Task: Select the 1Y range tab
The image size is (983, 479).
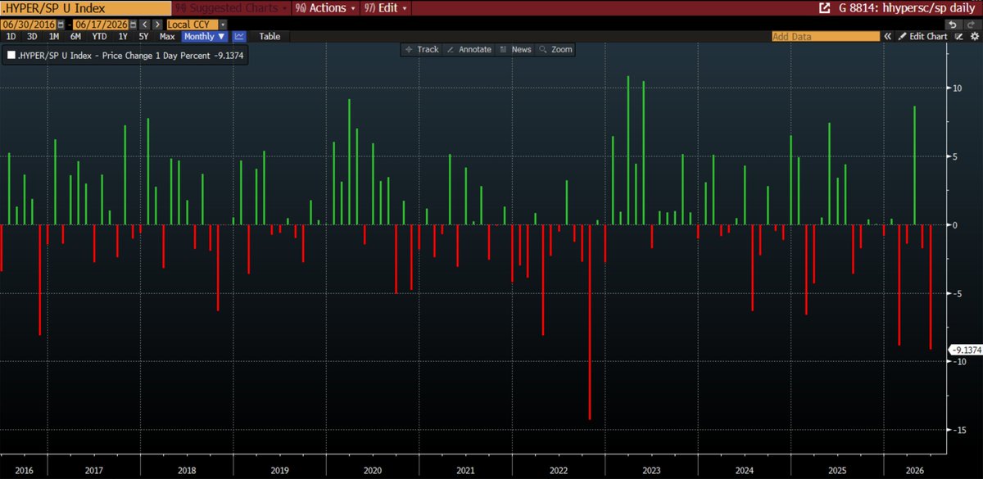Action: click(x=123, y=36)
